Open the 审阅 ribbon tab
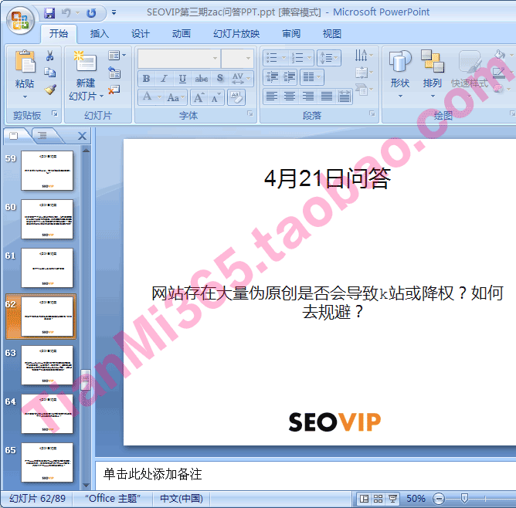 (x=291, y=34)
